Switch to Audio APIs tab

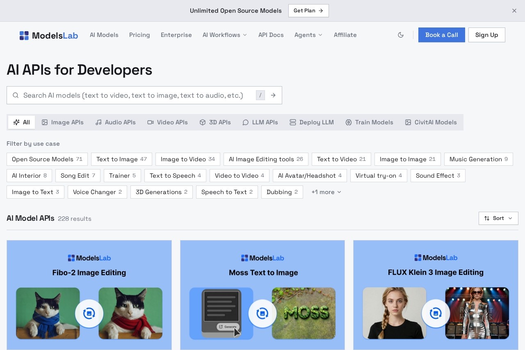point(115,122)
